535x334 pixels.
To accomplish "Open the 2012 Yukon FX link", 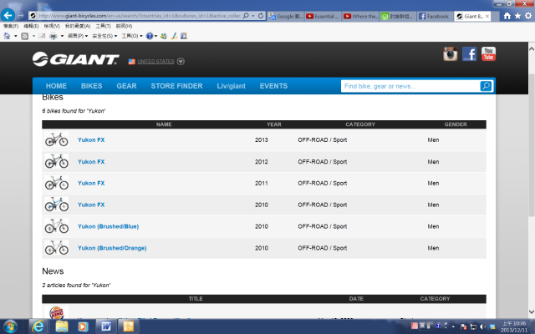I will point(91,161).
